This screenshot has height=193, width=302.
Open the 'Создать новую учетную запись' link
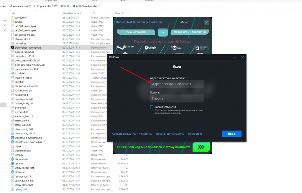click(132, 134)
